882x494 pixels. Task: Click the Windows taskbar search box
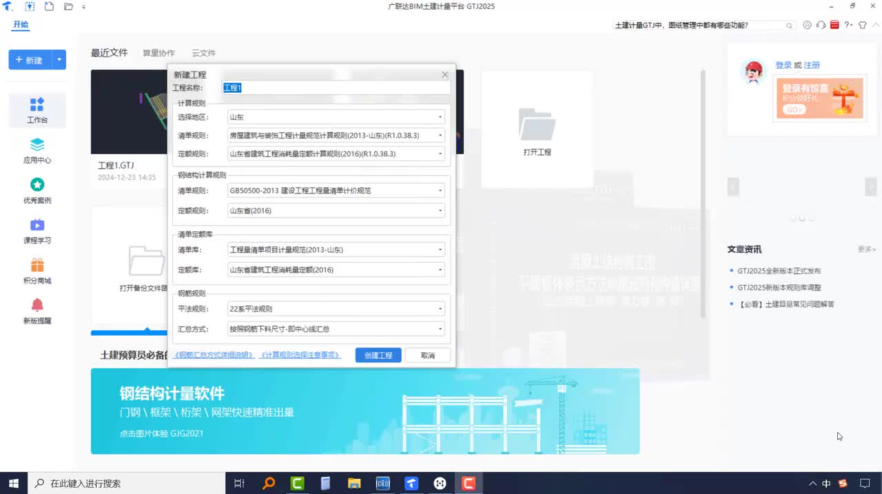click(x=127, y=483)
